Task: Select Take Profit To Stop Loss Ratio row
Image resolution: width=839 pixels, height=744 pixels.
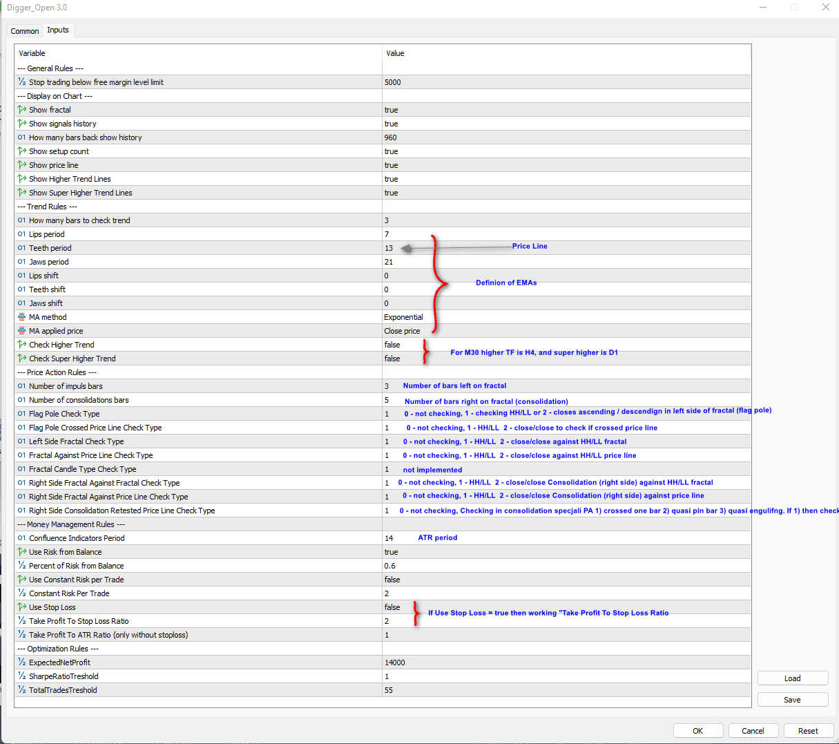Action: coord(383,621)
